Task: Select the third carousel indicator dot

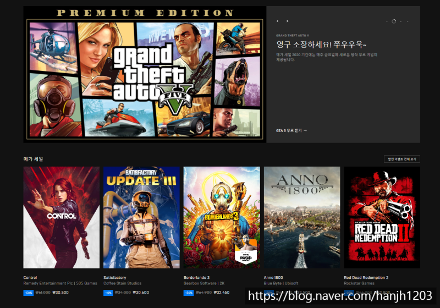Action: tap(401, 21)
